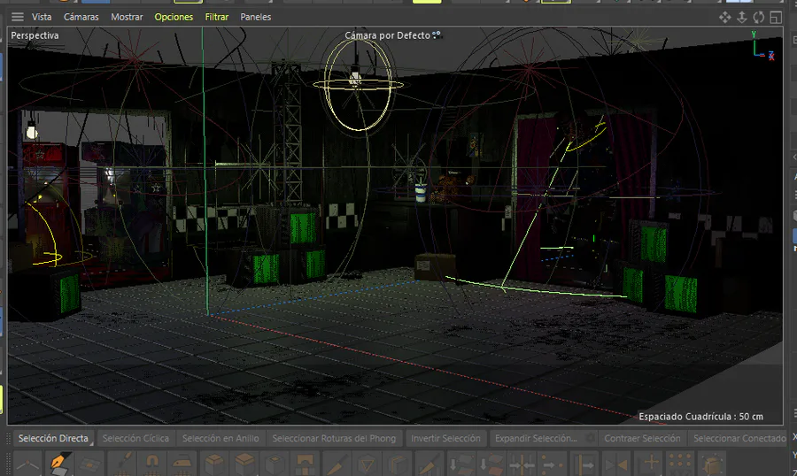Select the Magnet tool icon
This screenshot has height=476, width=797.
coord(152,464)
